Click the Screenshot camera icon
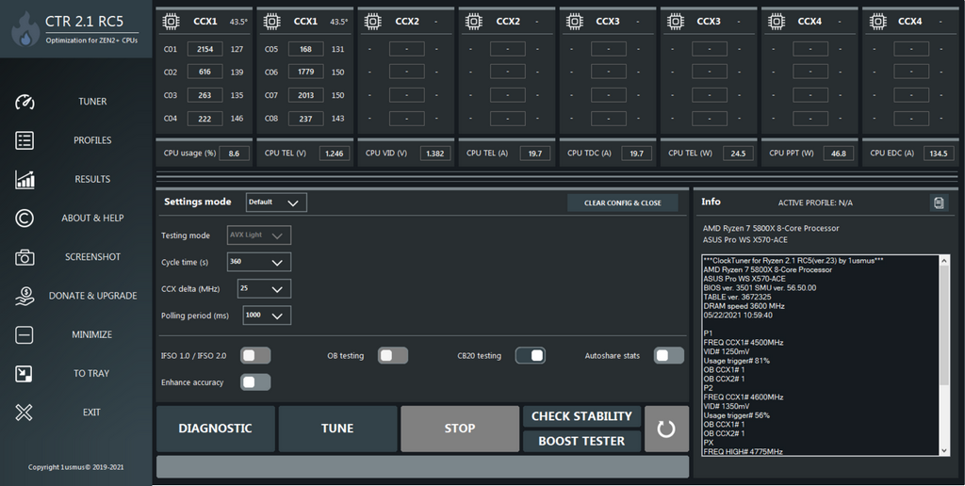965x486 pixels. [25, 257]
